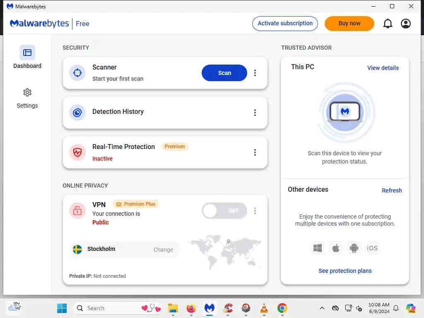Click the iOS platform icon under Other devices
Image resolution: width=424 pixels, height=318 pixels.
[372, 248]
